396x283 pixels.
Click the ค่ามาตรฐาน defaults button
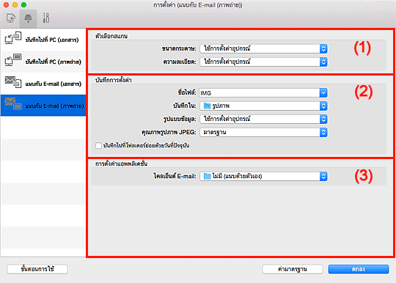click(x=293, y=269)
